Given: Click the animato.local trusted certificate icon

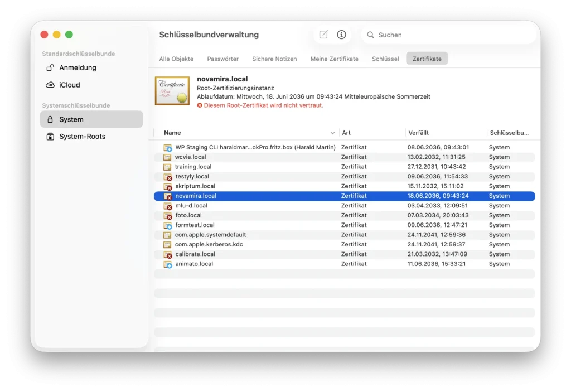Looking at the screenshot, I should [167, 264].
